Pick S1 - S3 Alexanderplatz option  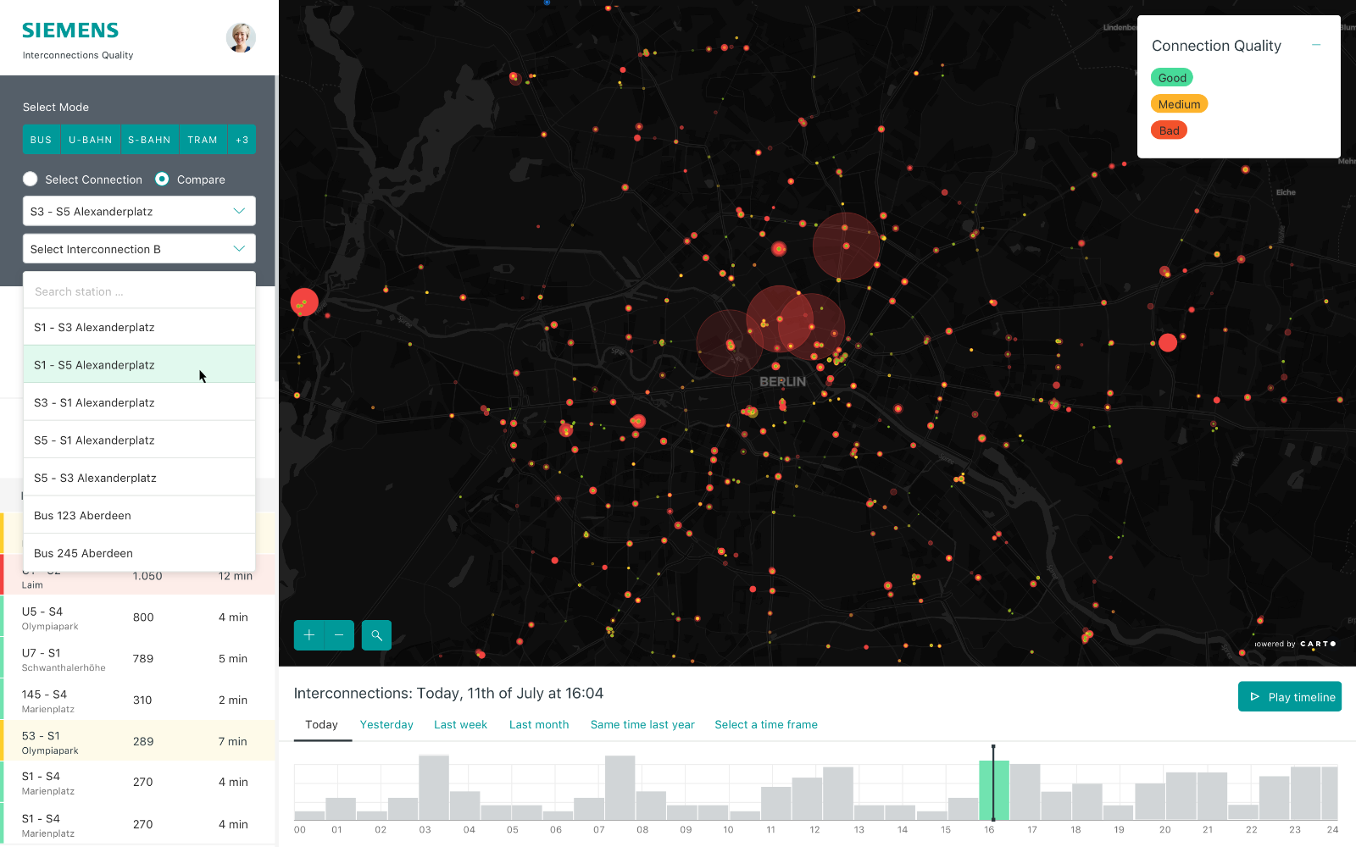coord(139,327)
